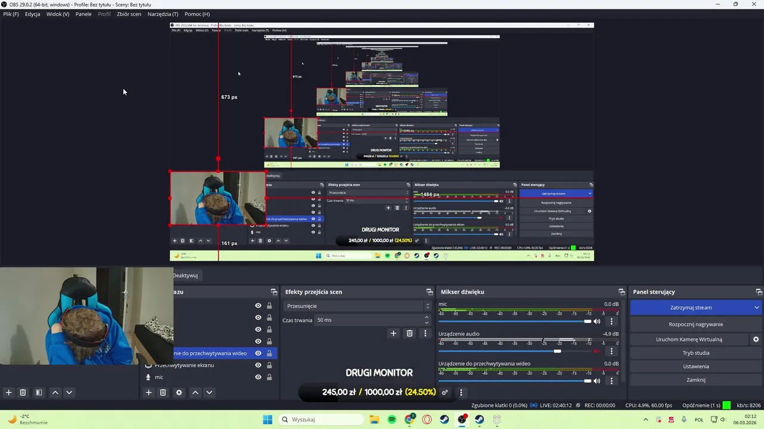Open the Przesunięcie transition dropdown

tap(357, 306)
